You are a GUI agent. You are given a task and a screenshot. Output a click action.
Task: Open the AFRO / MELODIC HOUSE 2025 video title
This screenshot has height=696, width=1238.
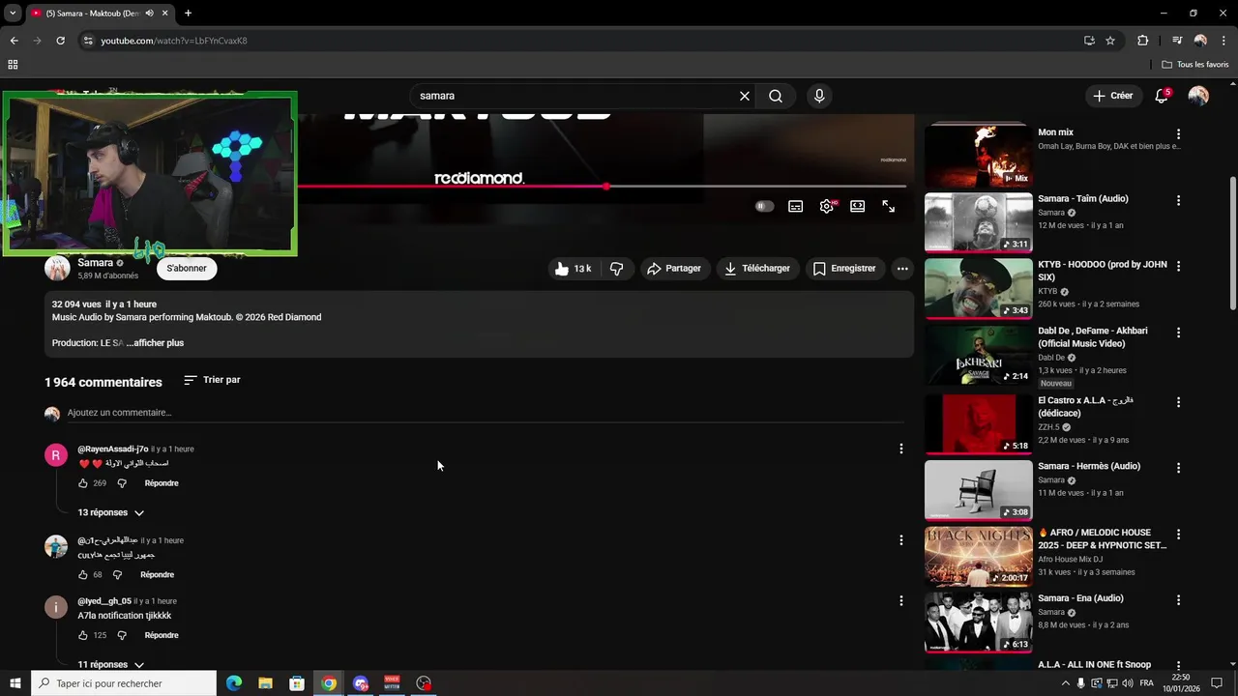pyautogui.click(x=1103, y=538)
